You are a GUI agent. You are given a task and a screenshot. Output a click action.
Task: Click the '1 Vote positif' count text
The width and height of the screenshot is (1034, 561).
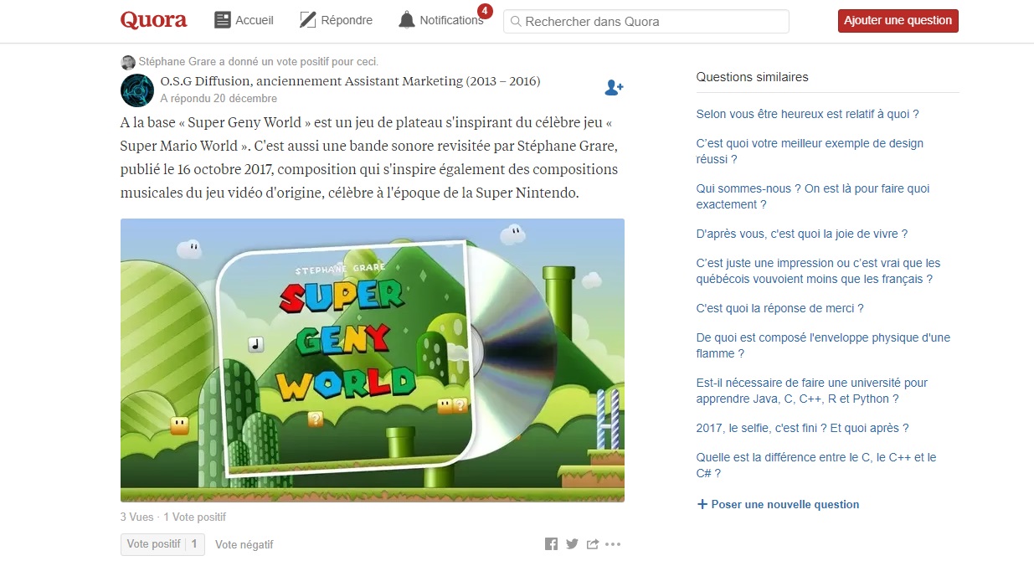(195, 517)
